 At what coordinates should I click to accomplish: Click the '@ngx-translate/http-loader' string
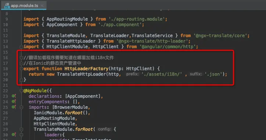152,41
